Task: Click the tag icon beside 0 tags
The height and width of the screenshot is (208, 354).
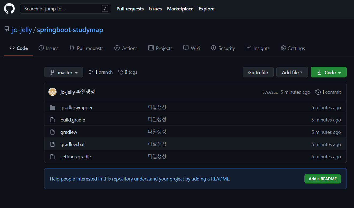Action: click(121, 72)
